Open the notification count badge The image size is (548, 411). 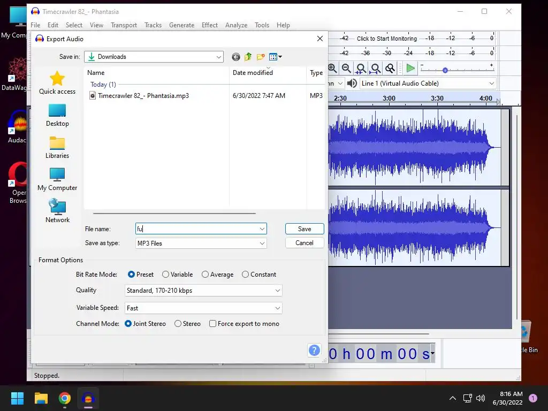click(x=533, y=398)
